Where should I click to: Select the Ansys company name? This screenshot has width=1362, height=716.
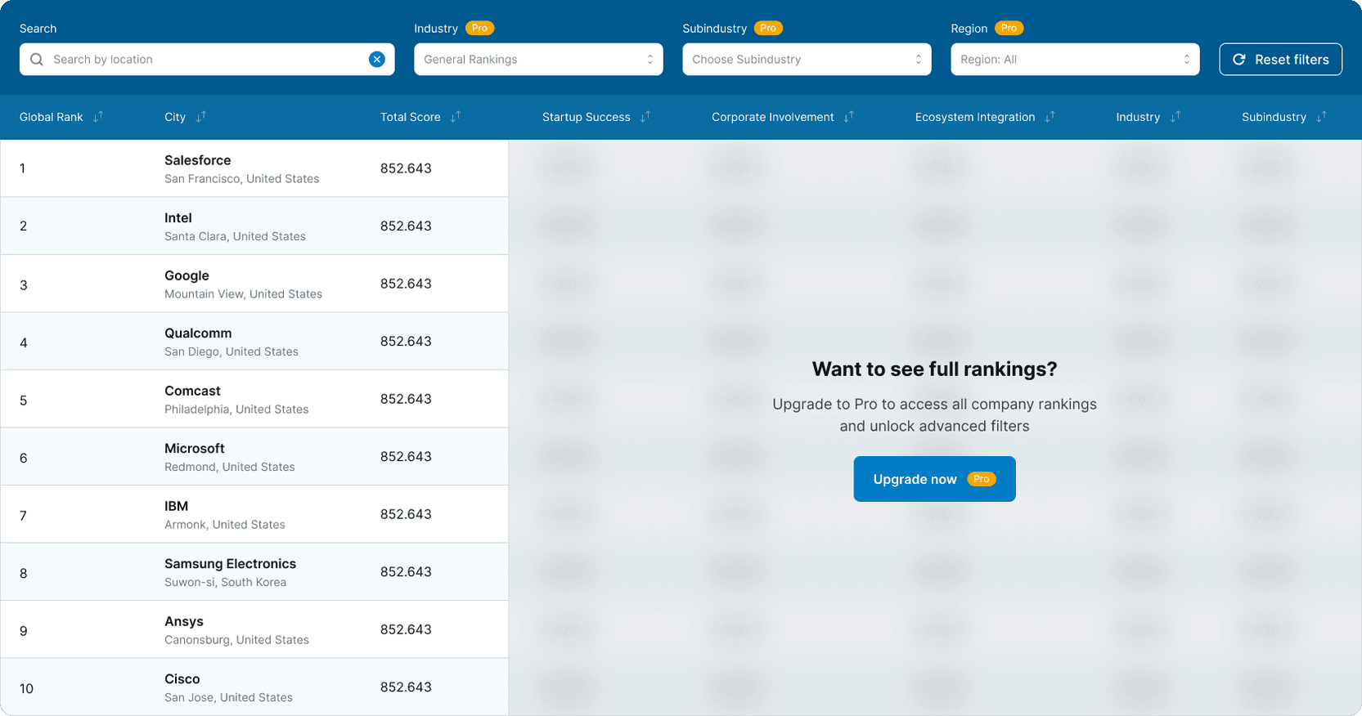click(183, 621)
